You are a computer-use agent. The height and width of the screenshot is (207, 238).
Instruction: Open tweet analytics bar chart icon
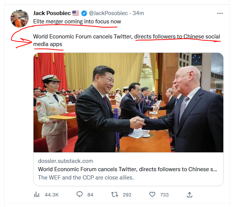click(37, 195)
